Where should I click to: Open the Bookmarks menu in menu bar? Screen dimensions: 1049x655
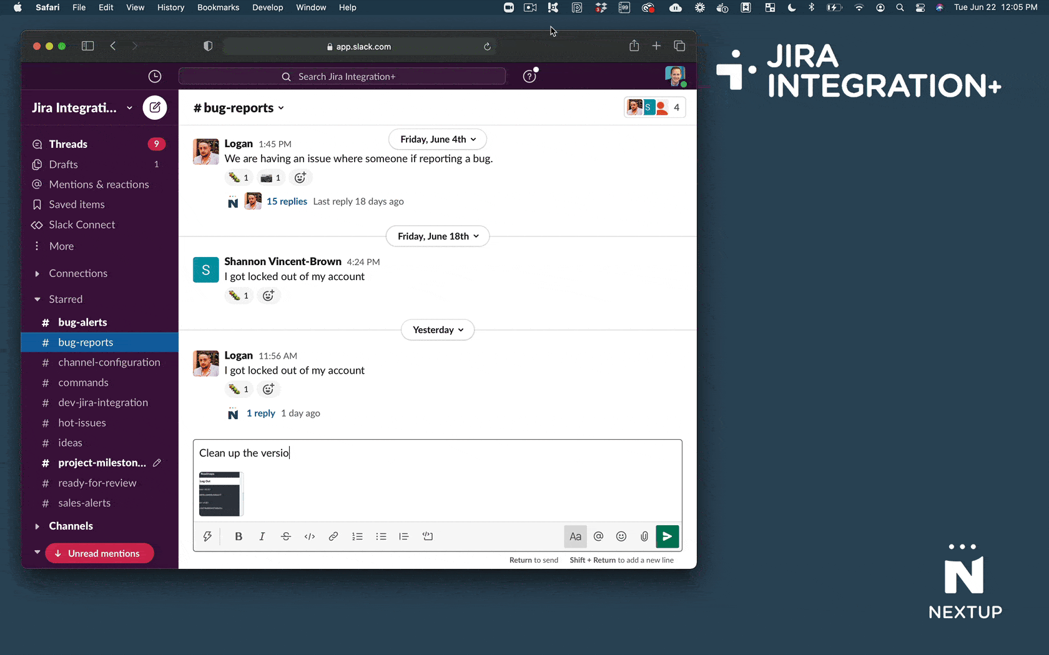tap(218, 7)
